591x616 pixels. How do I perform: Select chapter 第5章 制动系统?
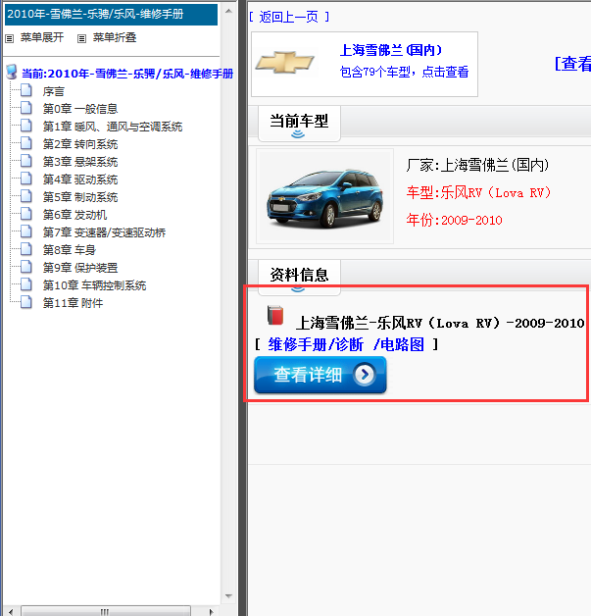click(x=80, y=197)
